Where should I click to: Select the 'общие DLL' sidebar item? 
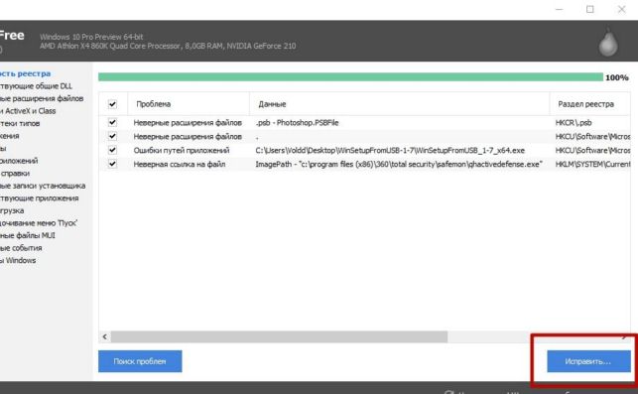[36, 86]
